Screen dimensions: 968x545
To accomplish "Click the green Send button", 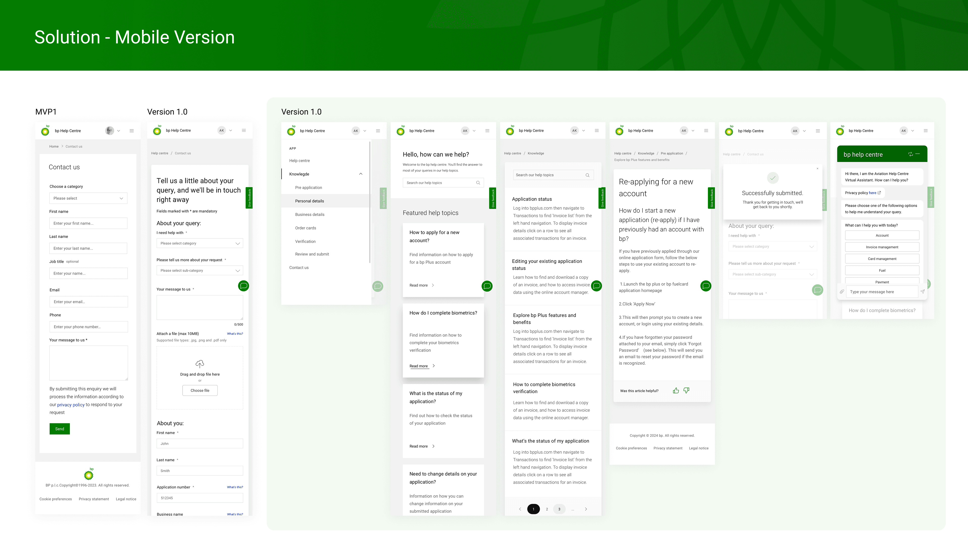I will click(x=59, y=429).
